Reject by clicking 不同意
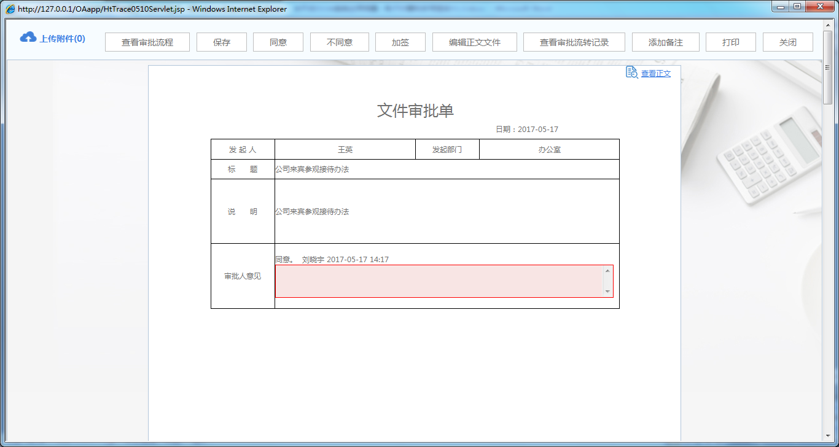 pos(340,42)
